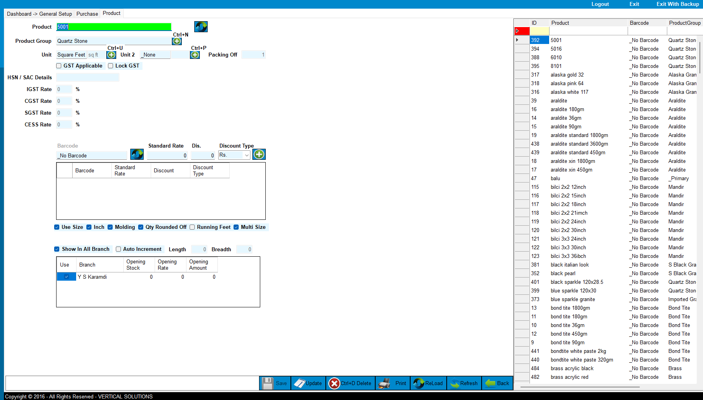Toggle Show In All Branch checkbox
The height and width of the screenshot is (400, 703).
[x=57, y=249]
